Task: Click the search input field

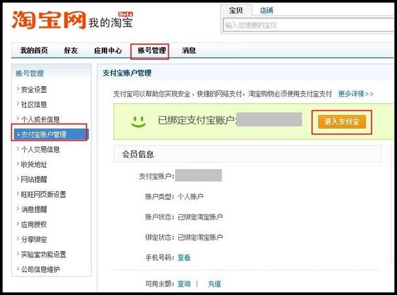Action: click(x=307, y=25)
